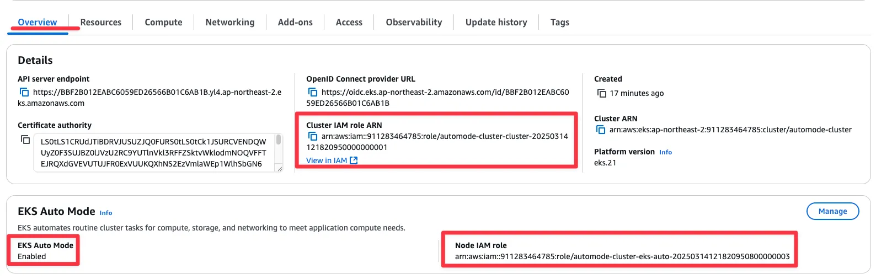Open the Networking tab
The image size is (876, 279).
[x=230, y=22]
